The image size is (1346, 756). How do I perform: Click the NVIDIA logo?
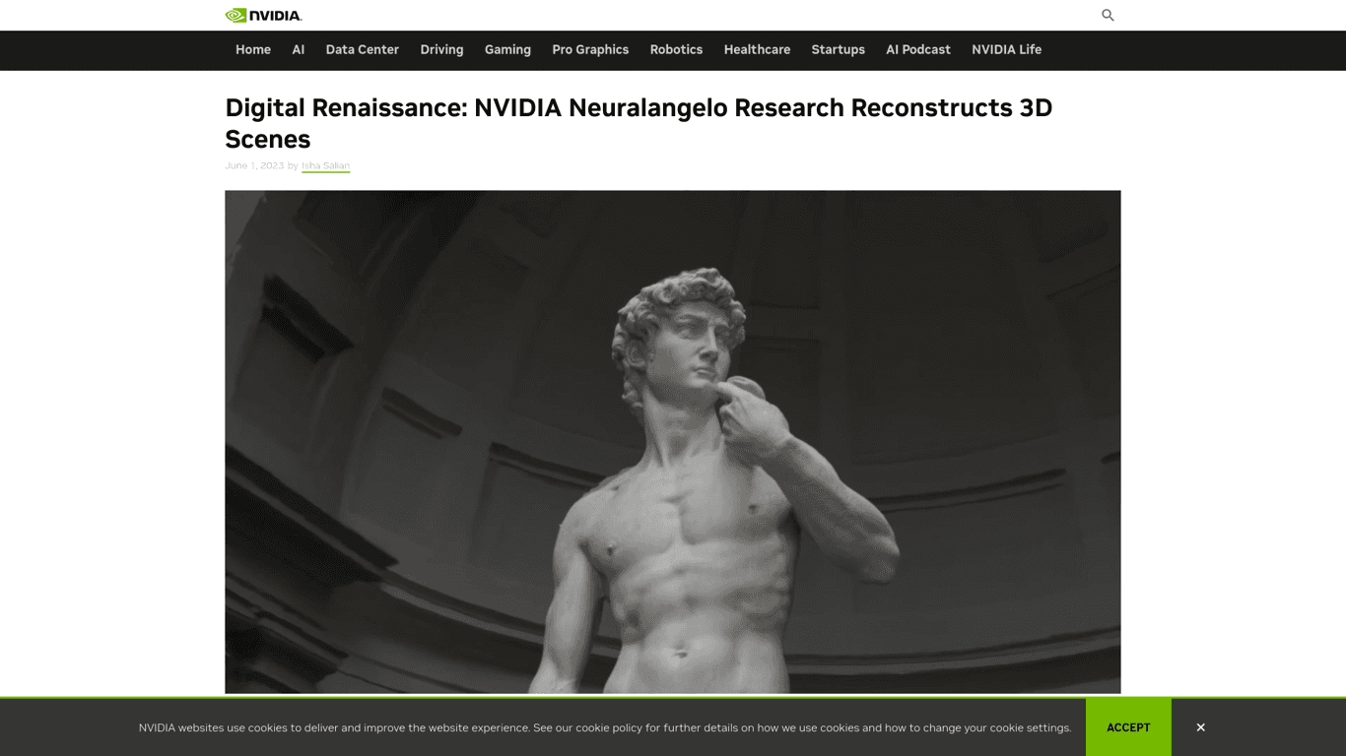pyautogui.click(x=263, y=15)
